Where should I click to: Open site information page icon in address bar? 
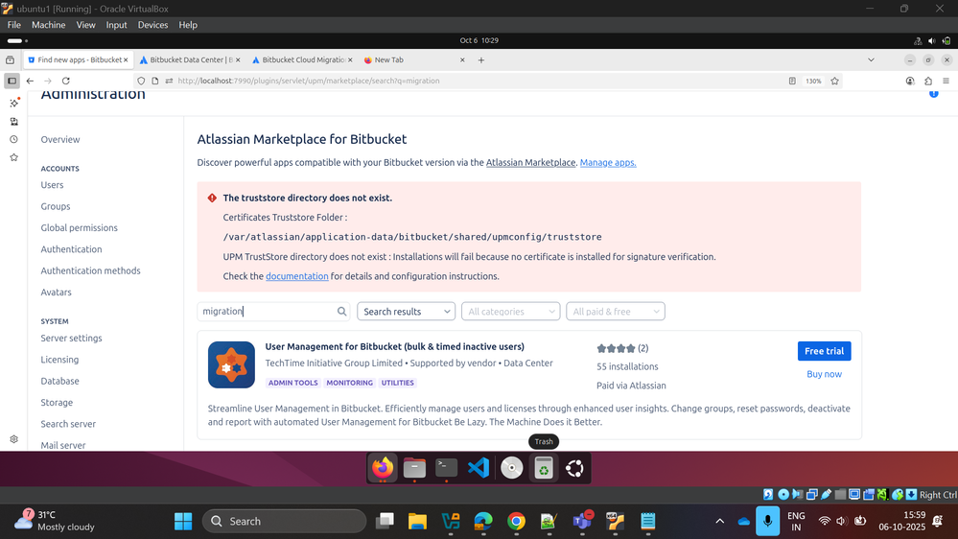[x=155, y=81]
